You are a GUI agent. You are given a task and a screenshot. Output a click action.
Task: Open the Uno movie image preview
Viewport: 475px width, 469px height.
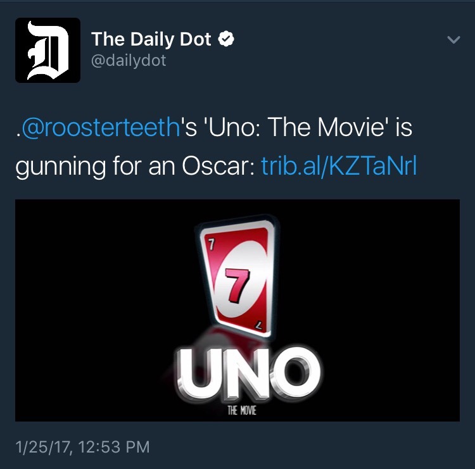pyautogui.click(x=237, y=310)
